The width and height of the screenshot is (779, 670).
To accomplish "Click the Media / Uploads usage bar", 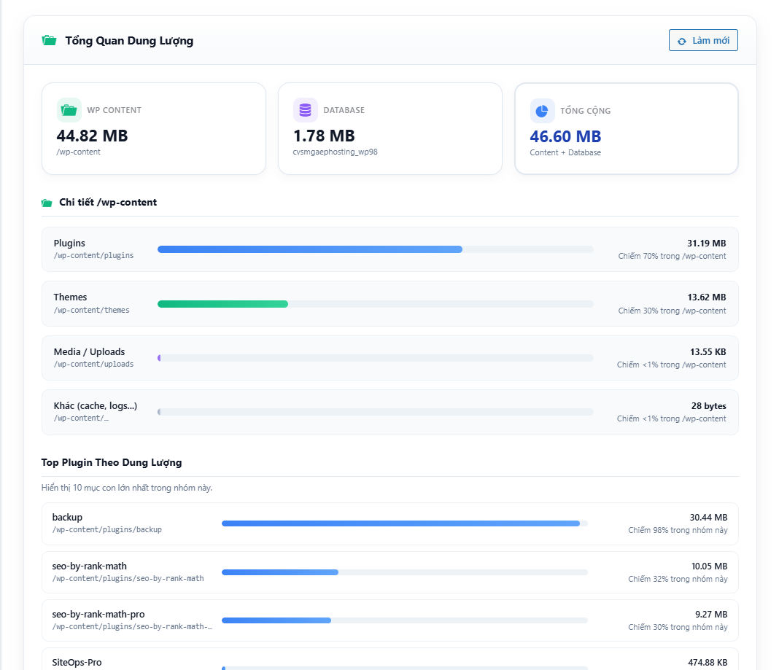I will [x=376, y=358].
